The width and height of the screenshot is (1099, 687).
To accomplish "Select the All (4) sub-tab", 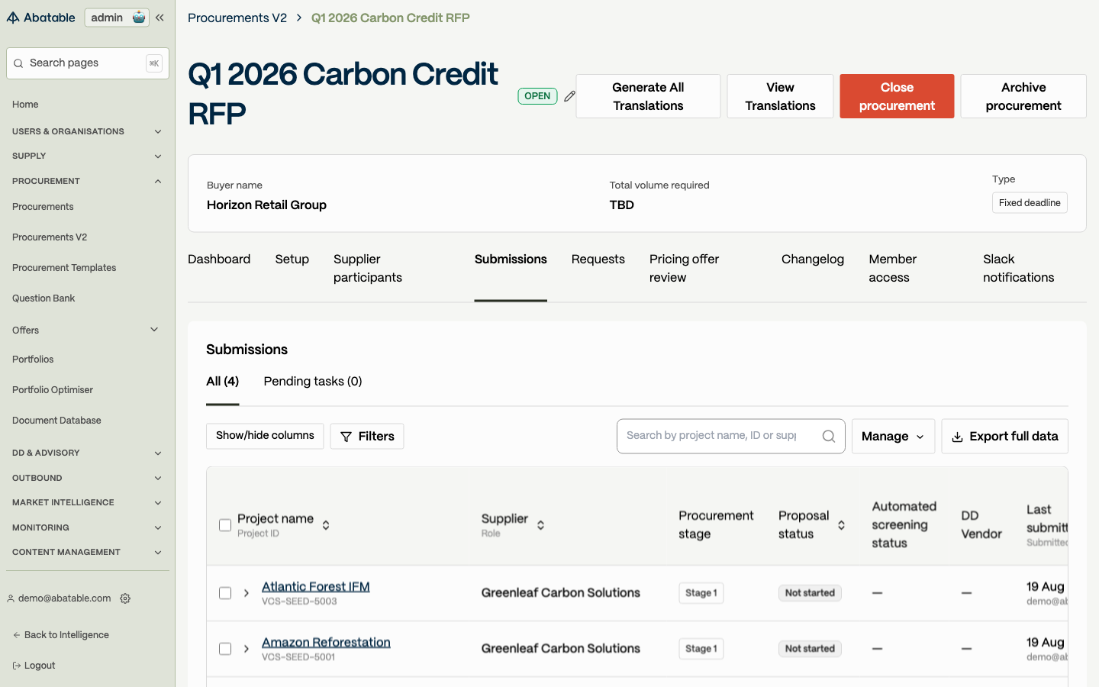I will click(222, 382).
